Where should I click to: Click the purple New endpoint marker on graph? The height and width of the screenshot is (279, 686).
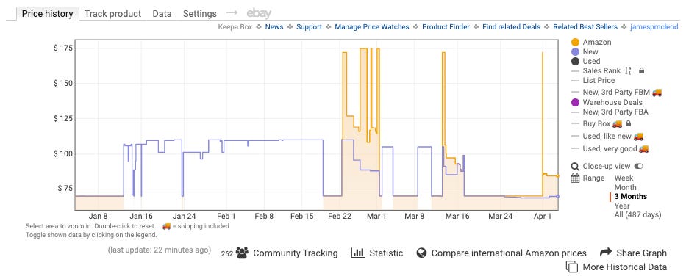coord(557,197)
